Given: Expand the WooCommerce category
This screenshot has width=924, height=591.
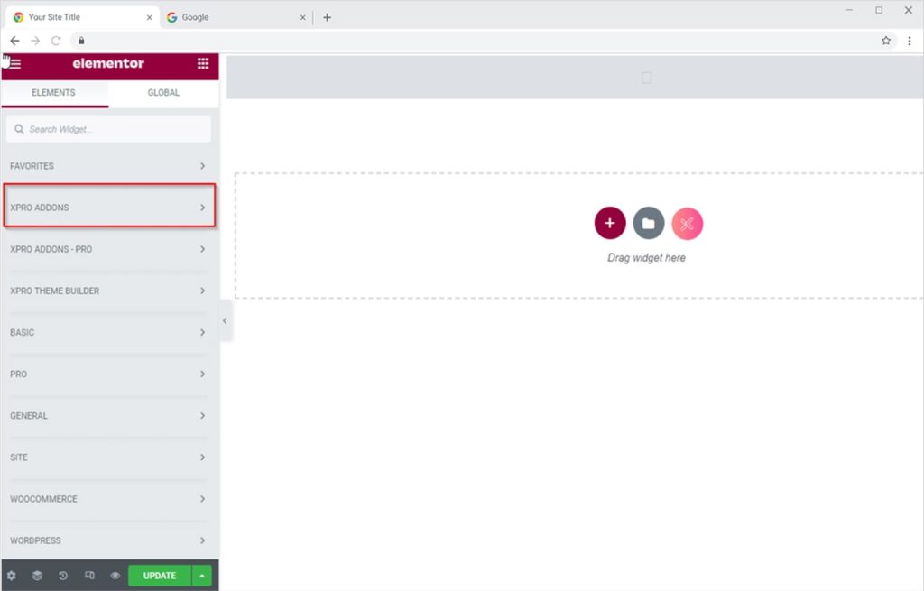Looking at the screenshot, I should pyautogui.click(x=108, y=499).
